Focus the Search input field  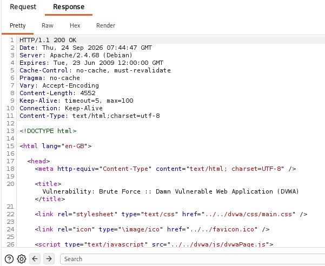193,259
